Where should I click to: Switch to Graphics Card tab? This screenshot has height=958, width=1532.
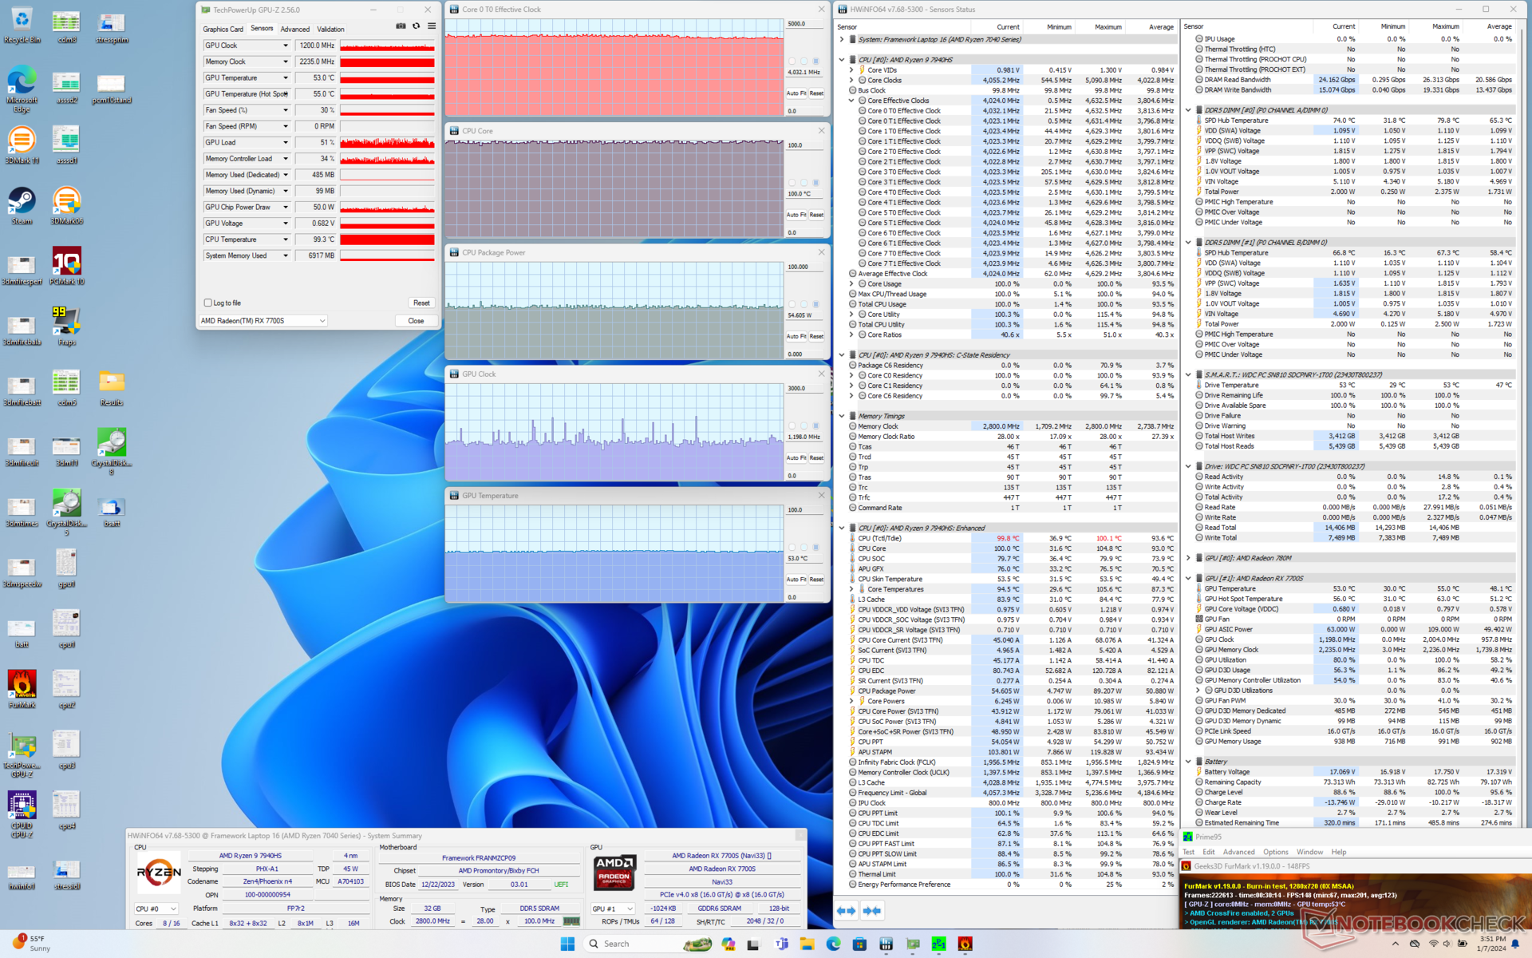223,29
